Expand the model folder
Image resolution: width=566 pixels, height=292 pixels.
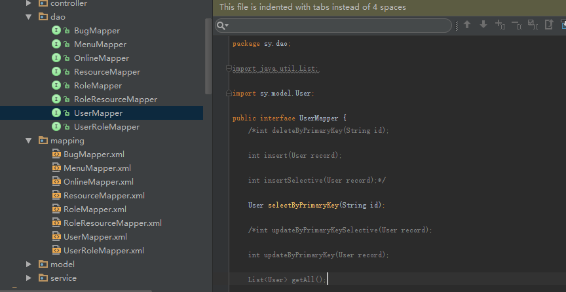[x=28, y=265]
